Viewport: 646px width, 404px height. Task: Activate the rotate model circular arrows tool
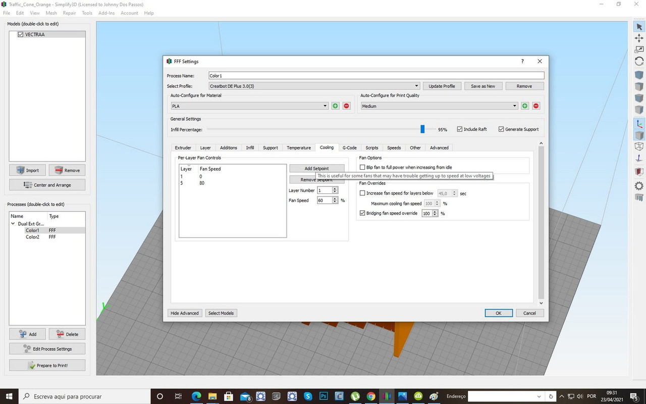[x=639, y=61]
